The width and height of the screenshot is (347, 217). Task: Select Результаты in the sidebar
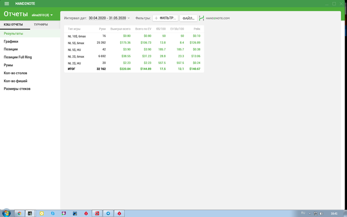click(30, 34)
